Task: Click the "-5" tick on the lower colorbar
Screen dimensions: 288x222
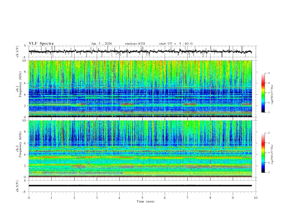Action: click(x=268, y=153)
